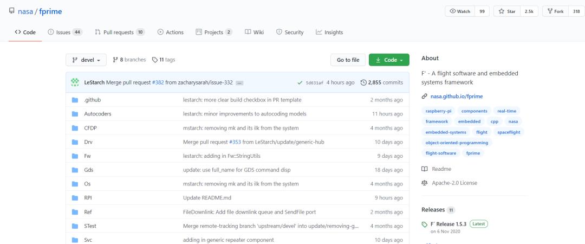Click the repository icon beside nasa
Viewport: 585px width, 244px height.
coord(11,11)
